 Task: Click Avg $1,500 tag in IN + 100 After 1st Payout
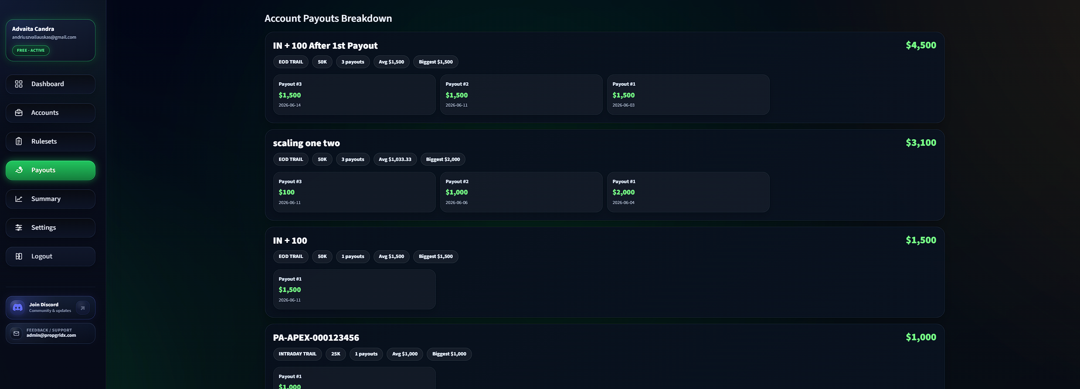point(391,62)
